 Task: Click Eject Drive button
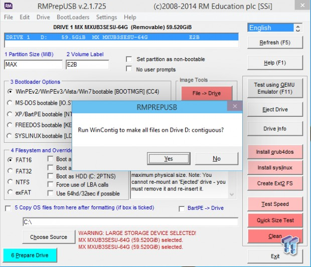click(275, 109)
